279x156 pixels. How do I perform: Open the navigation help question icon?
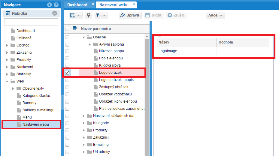pyautogui.click(x=56, y=5)
